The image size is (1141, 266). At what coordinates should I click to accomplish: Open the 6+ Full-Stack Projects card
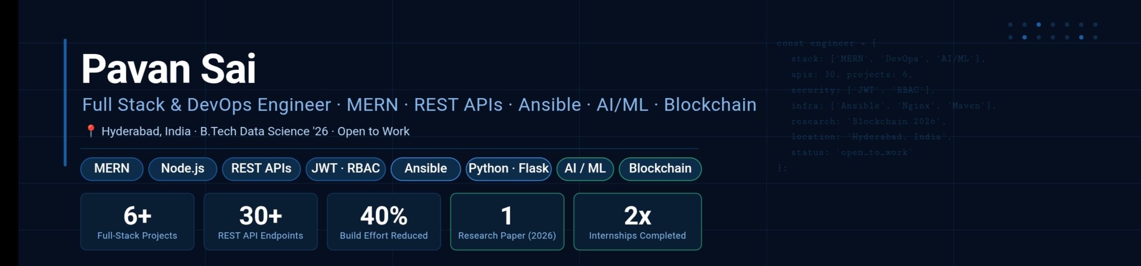[x=137, y=221]
